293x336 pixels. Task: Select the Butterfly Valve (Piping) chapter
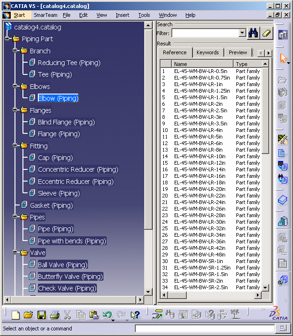tap(71, 277)
